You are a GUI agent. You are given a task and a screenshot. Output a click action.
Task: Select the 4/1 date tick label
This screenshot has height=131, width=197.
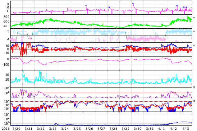[x=162, y=129]
